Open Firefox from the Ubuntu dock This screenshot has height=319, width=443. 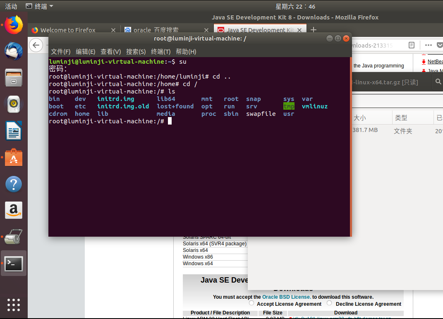pyautogui.click(x=14, y=24)
